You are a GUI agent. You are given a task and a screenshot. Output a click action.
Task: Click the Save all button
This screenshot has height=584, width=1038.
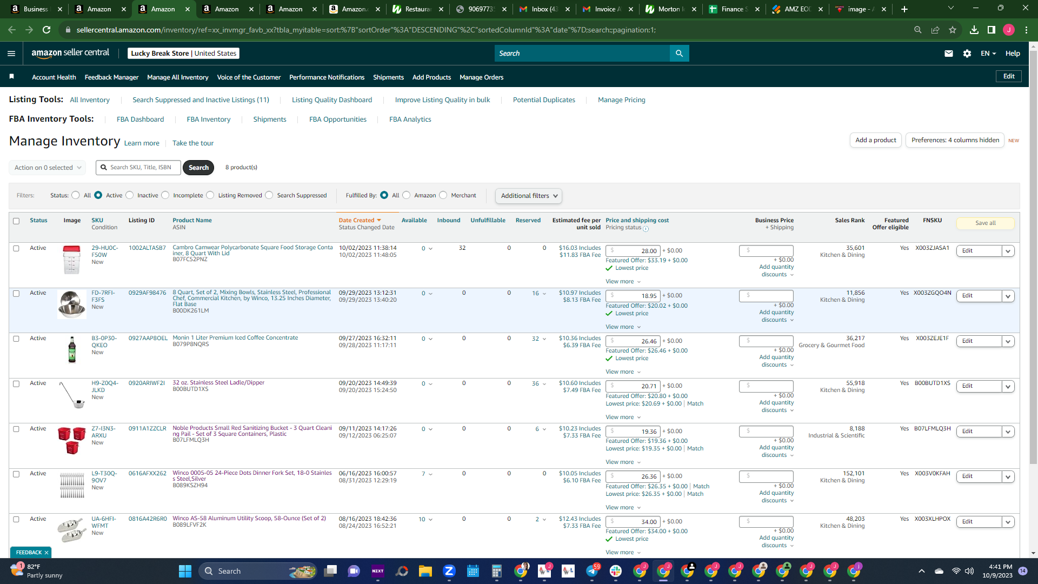(x=985, y=223)
